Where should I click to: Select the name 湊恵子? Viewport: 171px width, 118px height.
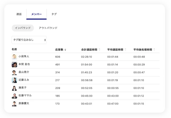pos(23,88)
